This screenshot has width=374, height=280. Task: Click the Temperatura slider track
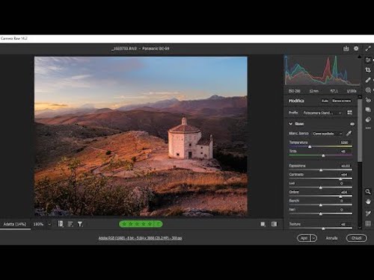[320, 146]
